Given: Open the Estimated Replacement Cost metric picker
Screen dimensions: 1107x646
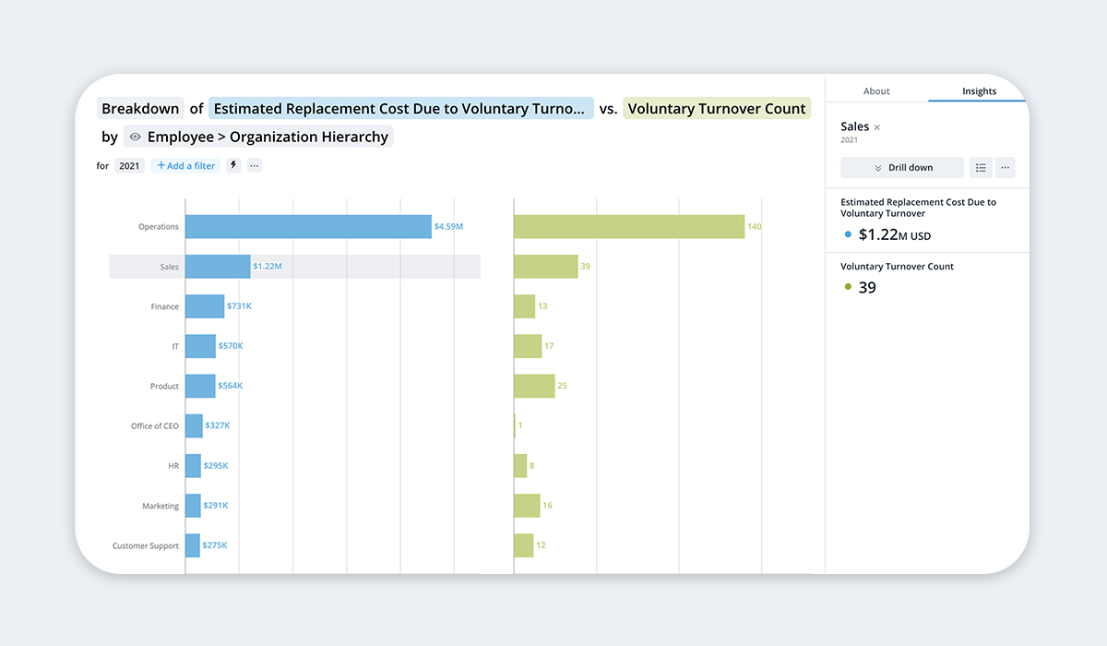Looking at the screenshot, I should (x=400, y=109).
